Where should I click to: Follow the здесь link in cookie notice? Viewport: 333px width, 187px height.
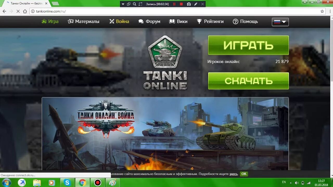(x=234, y=174)
